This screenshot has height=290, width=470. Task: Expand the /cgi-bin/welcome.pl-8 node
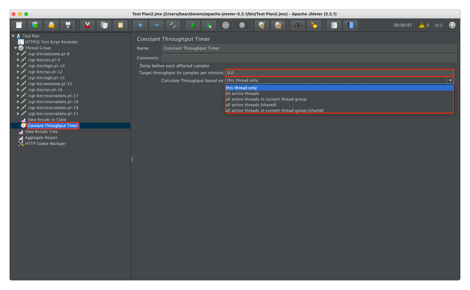tap(18, 54)
